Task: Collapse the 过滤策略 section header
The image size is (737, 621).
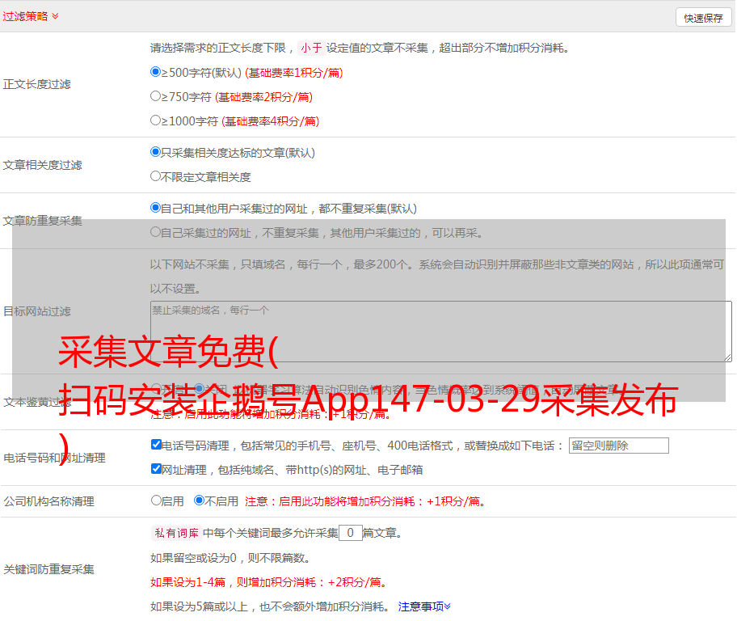Action: 31,16
